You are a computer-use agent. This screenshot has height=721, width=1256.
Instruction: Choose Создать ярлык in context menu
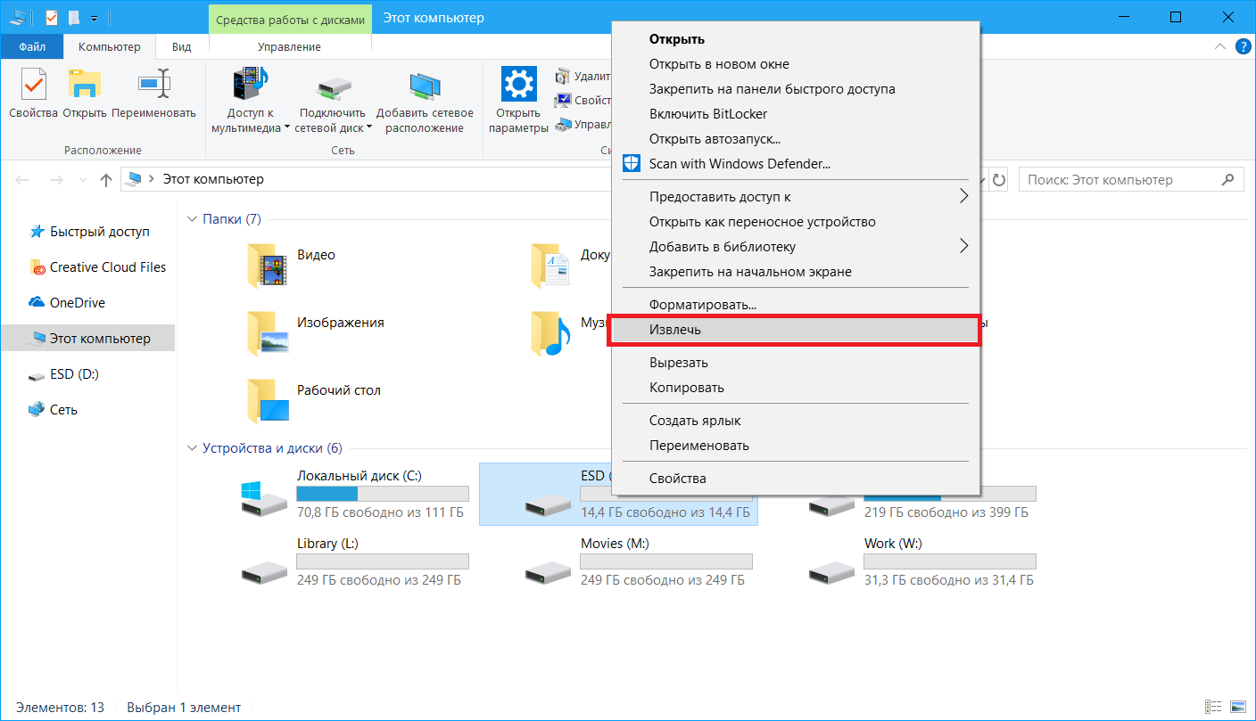(795, 421)
